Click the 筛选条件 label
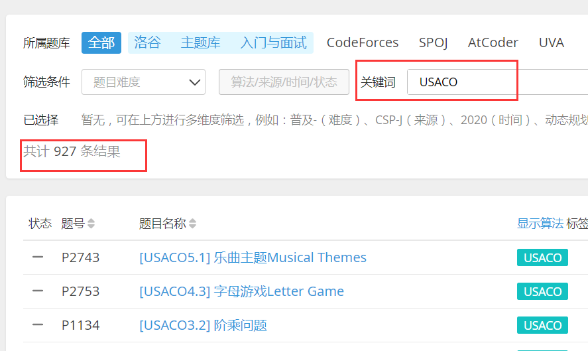 [46, 82]
